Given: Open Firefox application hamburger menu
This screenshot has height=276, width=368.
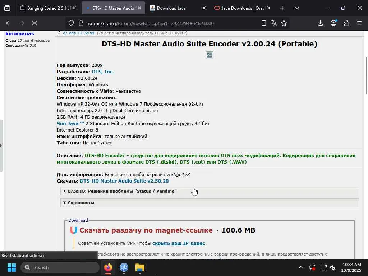Looking at the screenshot, I should (x=359, y=23).
